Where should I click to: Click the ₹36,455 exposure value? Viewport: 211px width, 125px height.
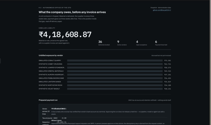(x=168, y=78)
